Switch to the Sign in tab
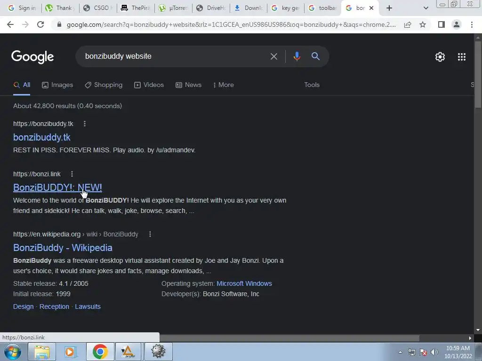Screen dimensions: 482x361 22,8
